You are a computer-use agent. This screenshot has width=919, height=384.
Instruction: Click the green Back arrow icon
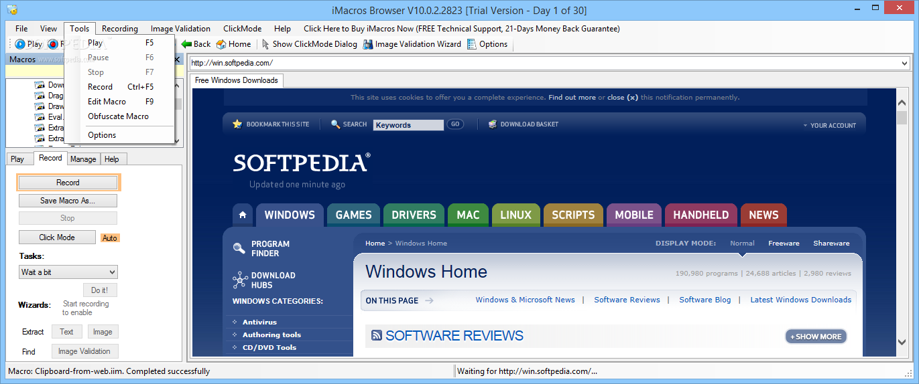(x=187, y=44)
